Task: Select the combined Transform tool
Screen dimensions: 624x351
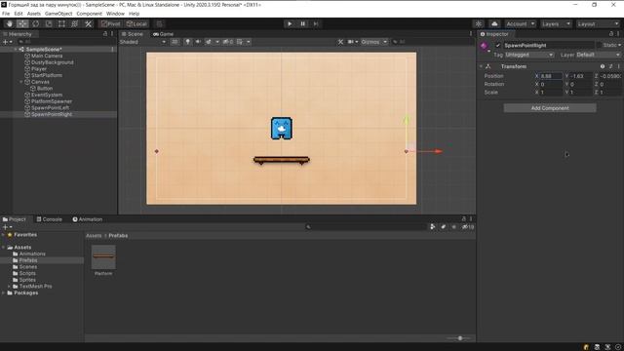Action: click(75, 23)
